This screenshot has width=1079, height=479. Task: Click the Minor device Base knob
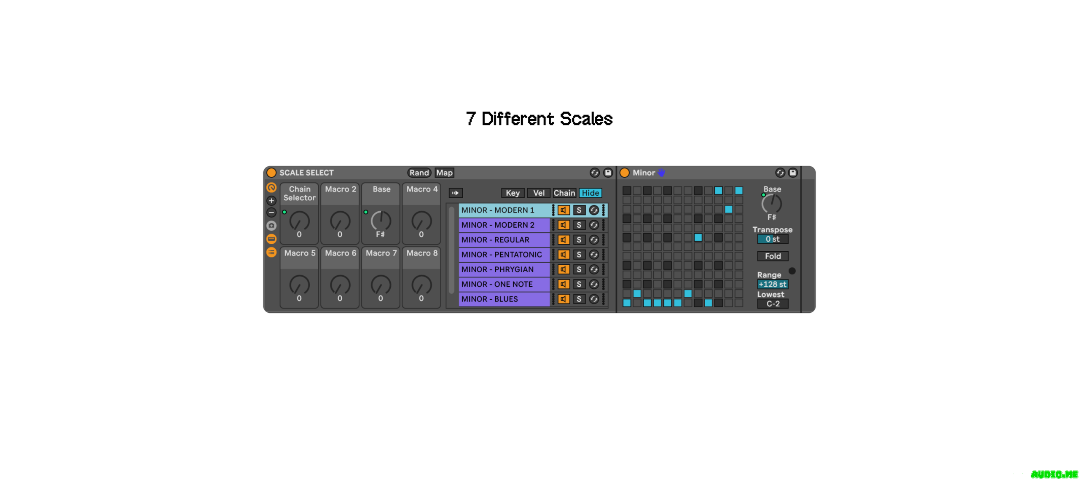click(x=772, y=204)
